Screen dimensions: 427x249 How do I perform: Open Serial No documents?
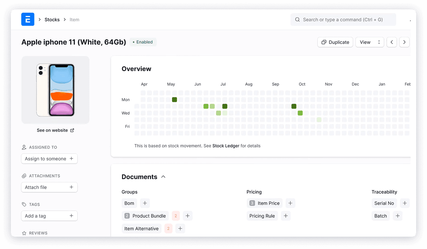click(x=384, y=203)
